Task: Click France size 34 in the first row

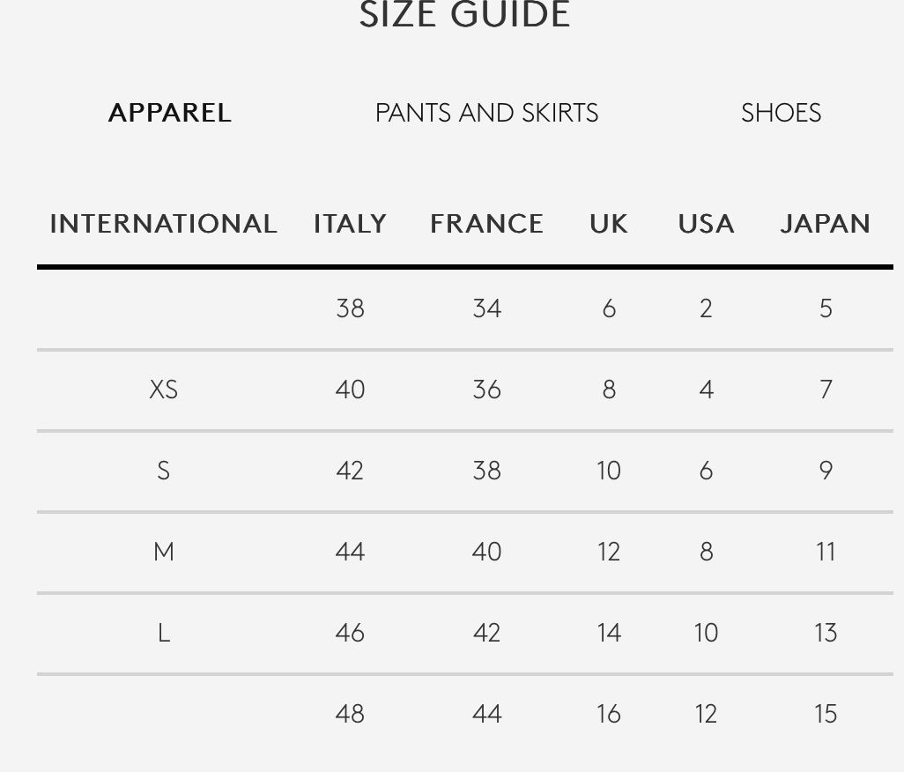Action: (x=486, y=308)
